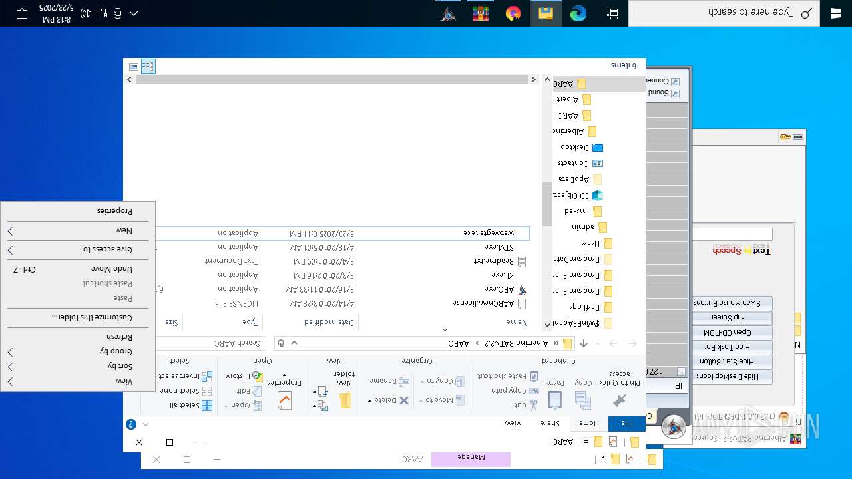Click the Cut scissors icon
This screenshot has width=852, height=479.
[x=533, y=404]
